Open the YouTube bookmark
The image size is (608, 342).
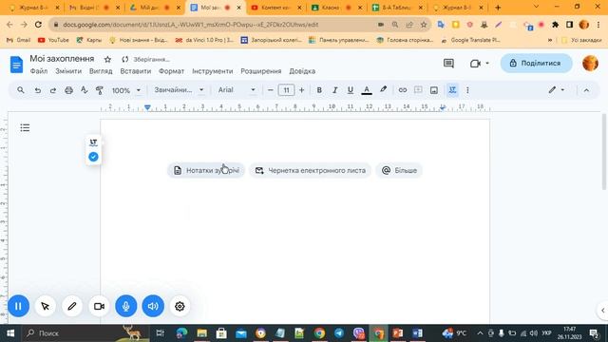[53, 40]
